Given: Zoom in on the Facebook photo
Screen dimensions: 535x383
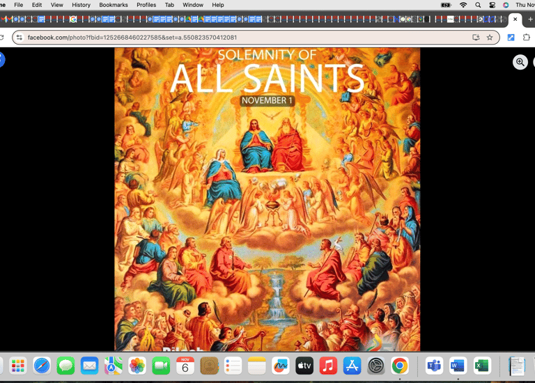Looking at the screenshot, I should click(x=520, y=62).
